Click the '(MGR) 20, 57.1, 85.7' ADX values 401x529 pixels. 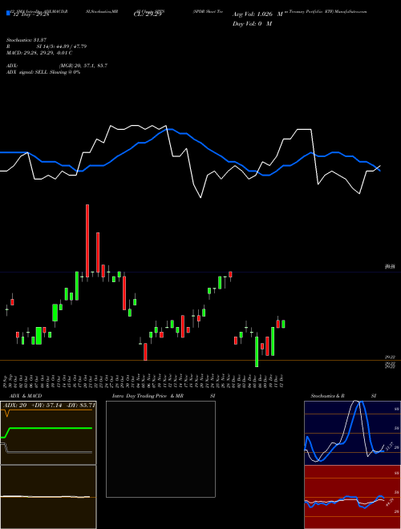pos(83,66)
